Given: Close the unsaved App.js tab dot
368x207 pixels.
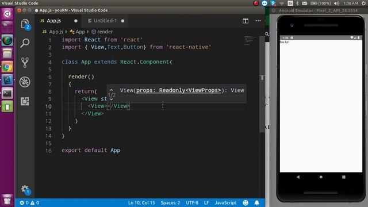Looking at the screenshot, I should click(x=75, y=21).
